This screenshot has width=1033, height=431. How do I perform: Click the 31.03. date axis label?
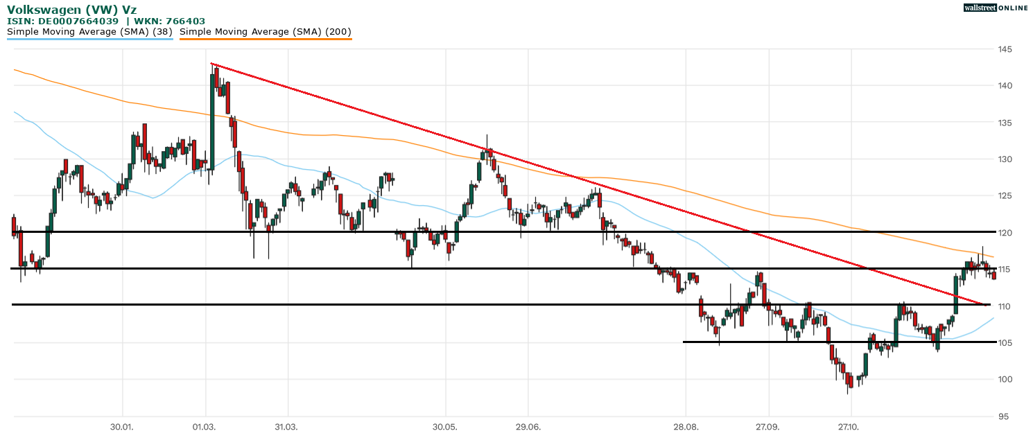(x=286, y=426)
